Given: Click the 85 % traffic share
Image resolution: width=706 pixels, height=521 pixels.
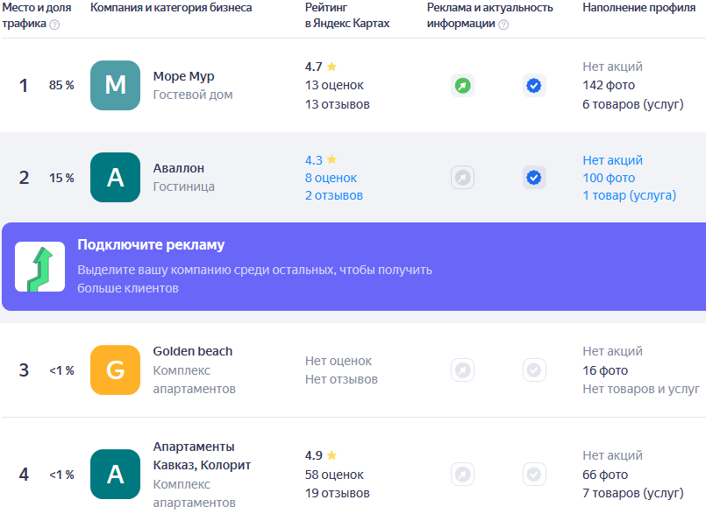Looking at the screenshot, I should click(61, 86).
